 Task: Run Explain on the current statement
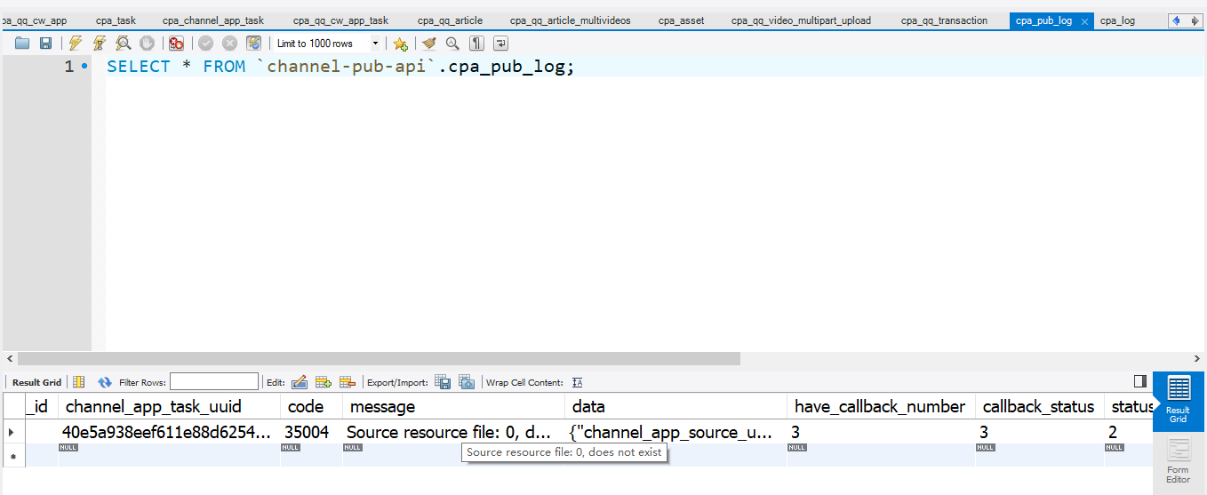tap(124, 43)
